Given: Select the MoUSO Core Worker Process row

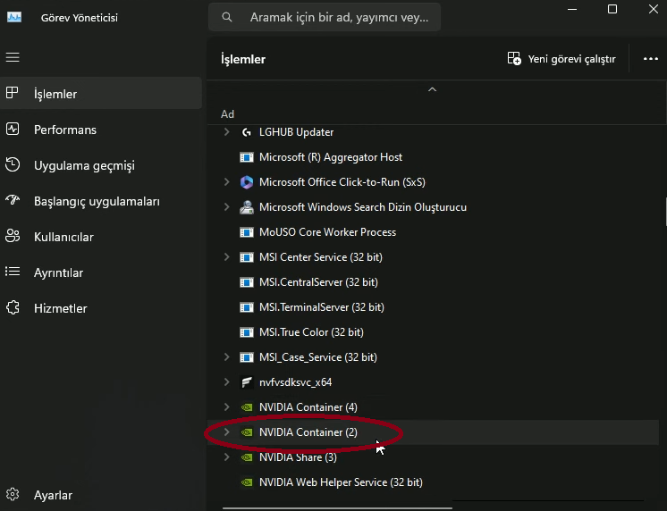Looking at the screenshot, I should (x=327, y=232).
